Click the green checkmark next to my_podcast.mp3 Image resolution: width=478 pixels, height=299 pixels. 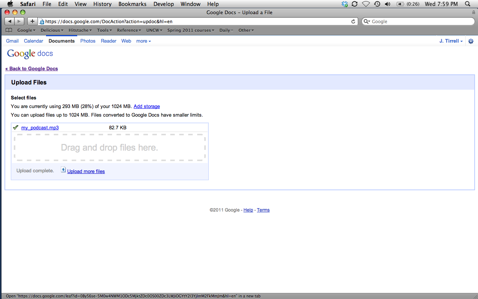pyautogui.click(x=16, y=127)
